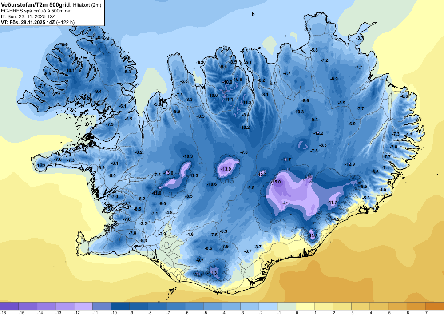Screen dimensions: 444x315
Task: Click the -3.2 temperature label
Action: [x=143, y=224]
